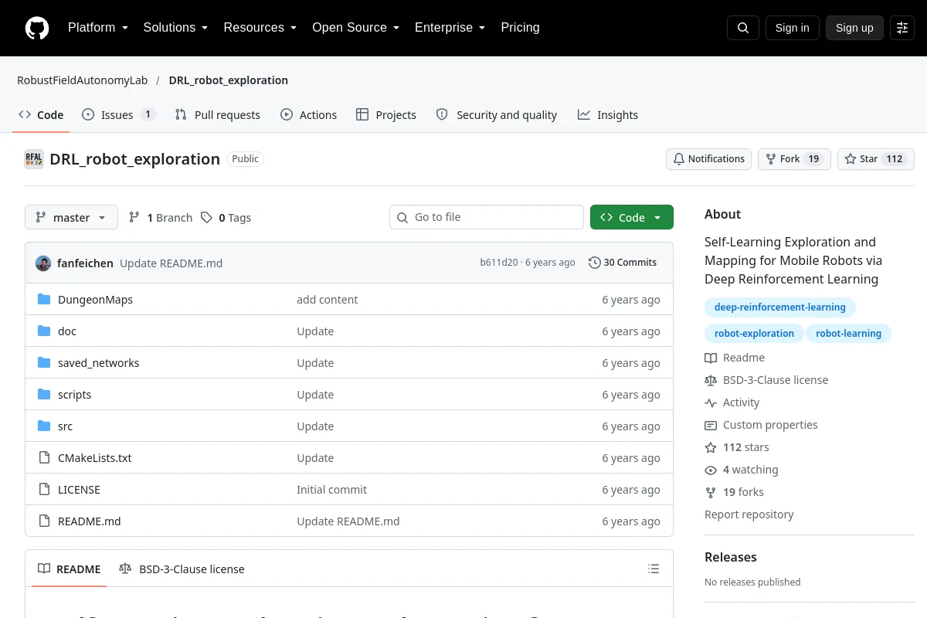Click the robot-learning topic tag
The image size is (927, 618).
coord(848,334)
